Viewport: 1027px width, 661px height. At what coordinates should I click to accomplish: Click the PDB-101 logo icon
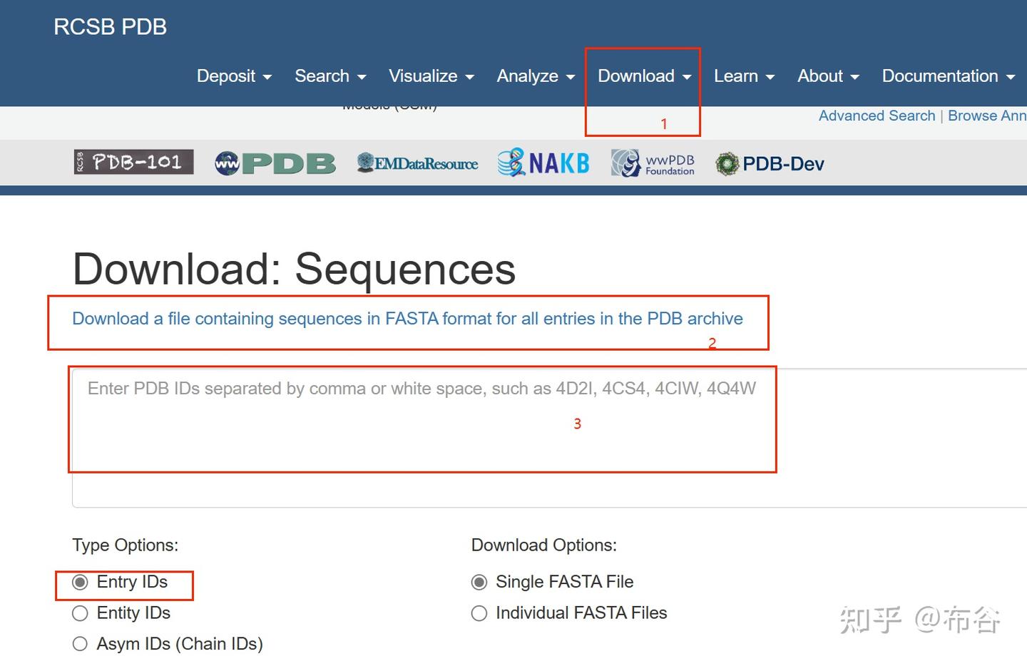click(133, 163)
